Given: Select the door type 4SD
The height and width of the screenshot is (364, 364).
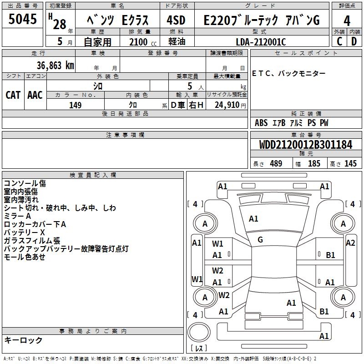Looking at the screenshot, I should (x=176, y=20).
